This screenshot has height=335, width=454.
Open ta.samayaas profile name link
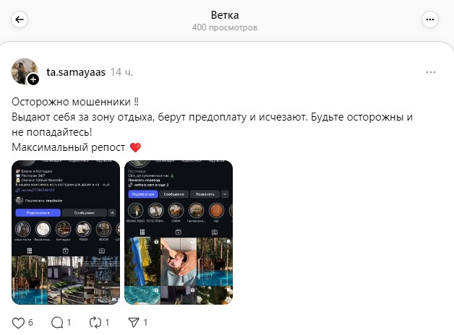(76, 72)
